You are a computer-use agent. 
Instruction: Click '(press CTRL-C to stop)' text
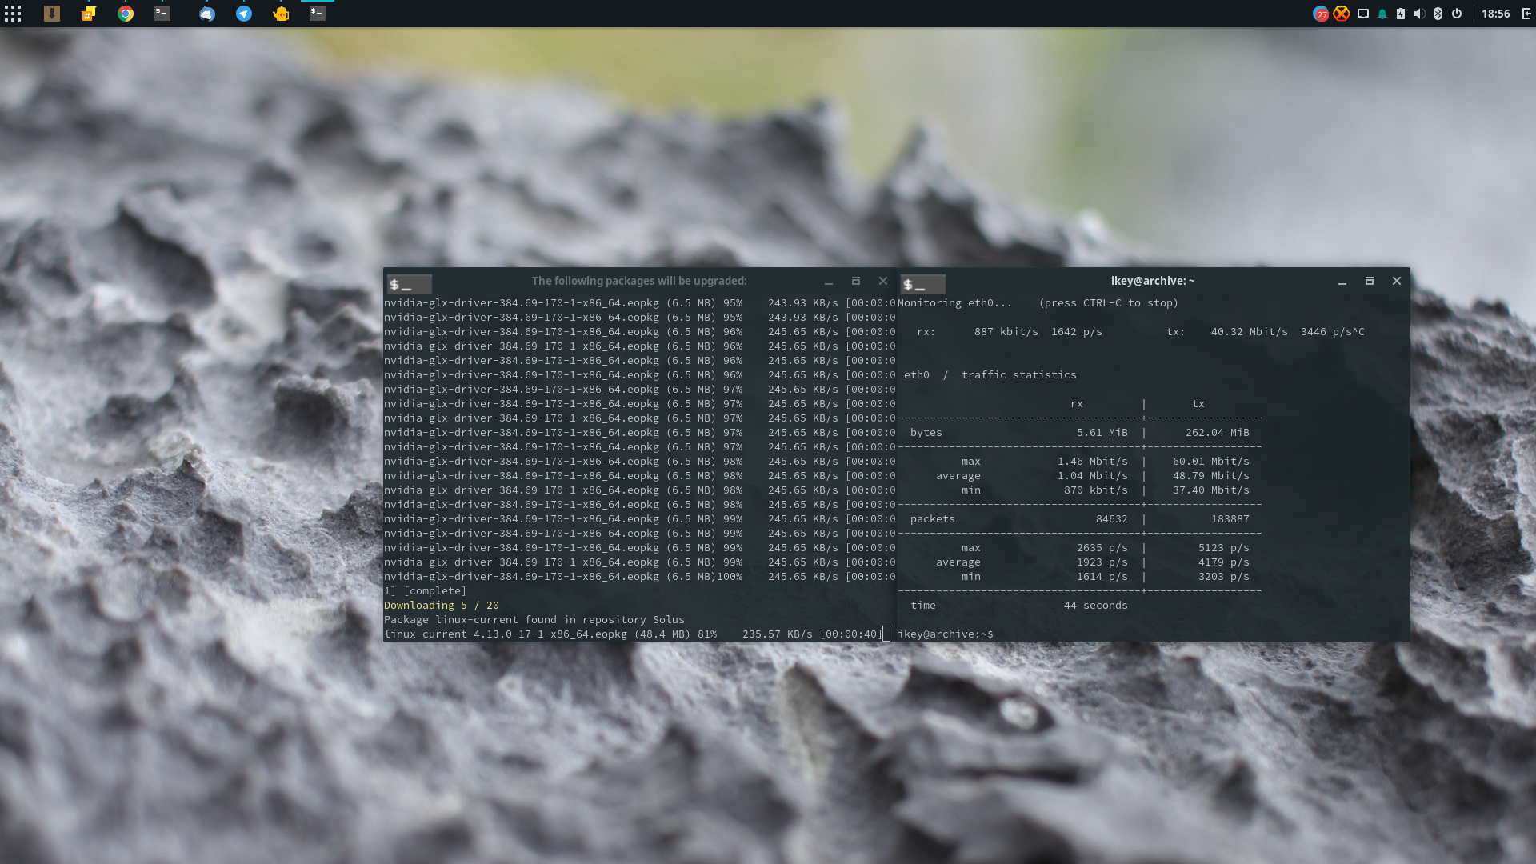point(1109,303)
